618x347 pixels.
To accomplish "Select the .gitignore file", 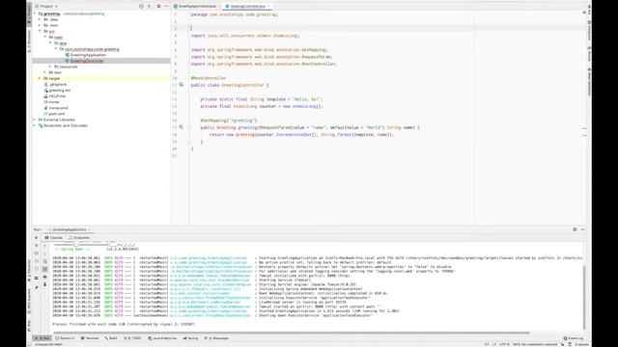I will pyautogui.click(x=58, y=84).
